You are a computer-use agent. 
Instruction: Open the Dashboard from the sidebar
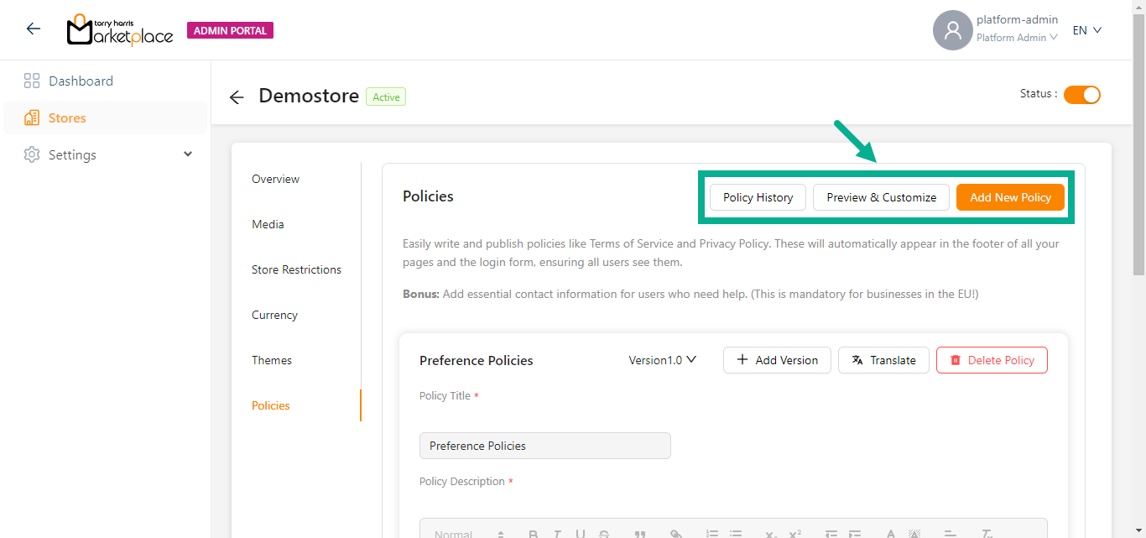tap(81, 81)
